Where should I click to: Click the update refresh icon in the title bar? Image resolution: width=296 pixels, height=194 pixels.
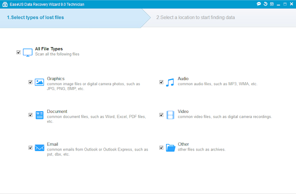pyautogui.click(x=265, y=4)
